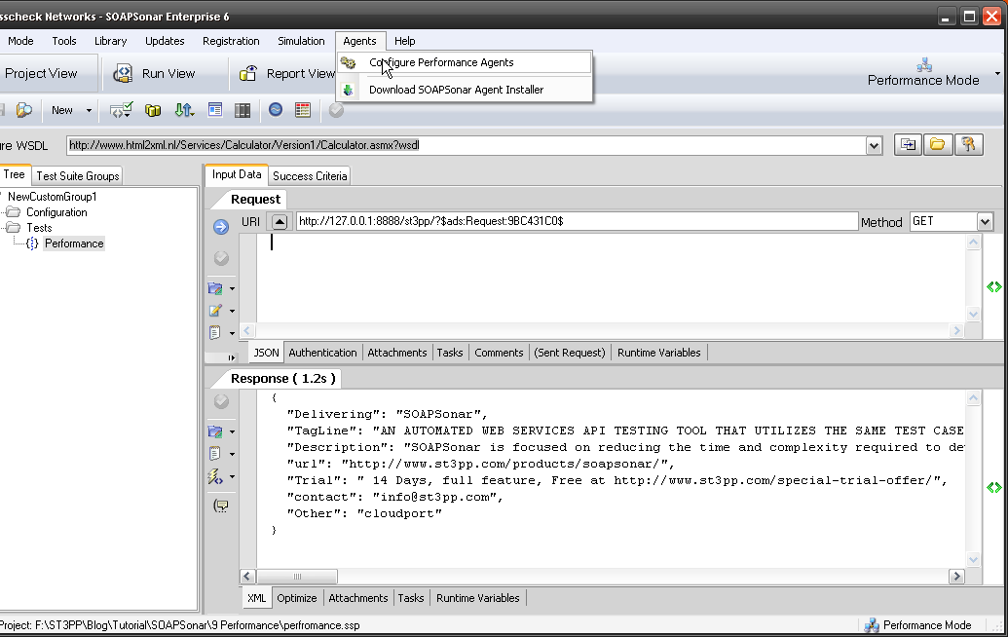Click the green angle brackets icon beside Request pane
The height and width of the screenshot is (637, 1008).
point(993,286)
